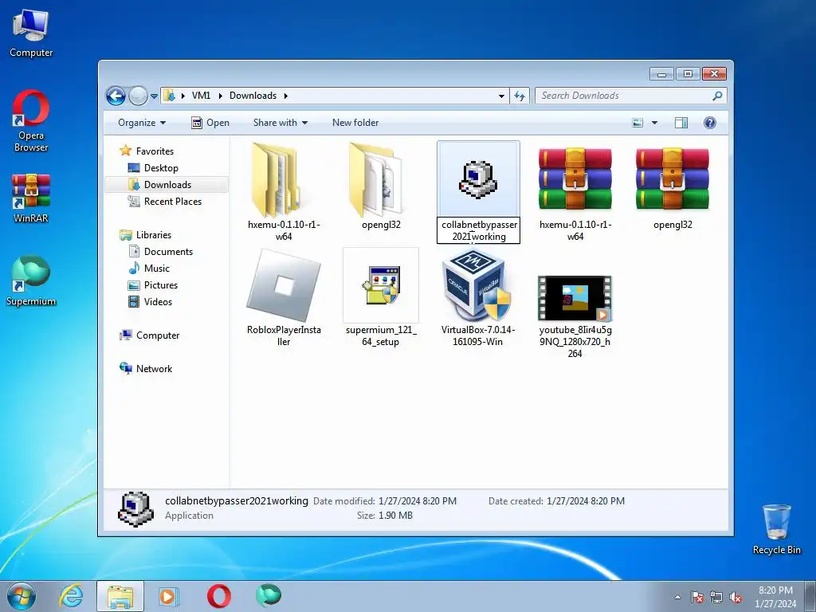
Task: Select Favorites in navigation pane
Action: [155, 151]
